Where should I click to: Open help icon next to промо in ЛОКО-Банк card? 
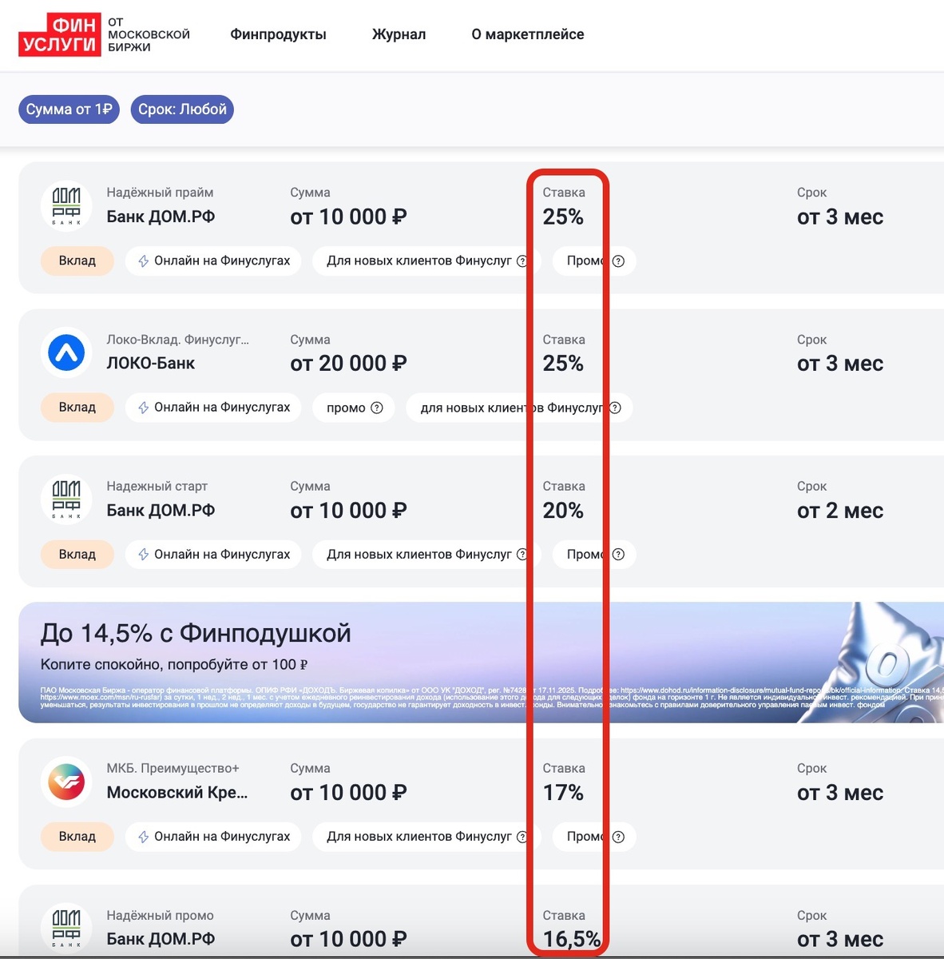coord(377,408)
